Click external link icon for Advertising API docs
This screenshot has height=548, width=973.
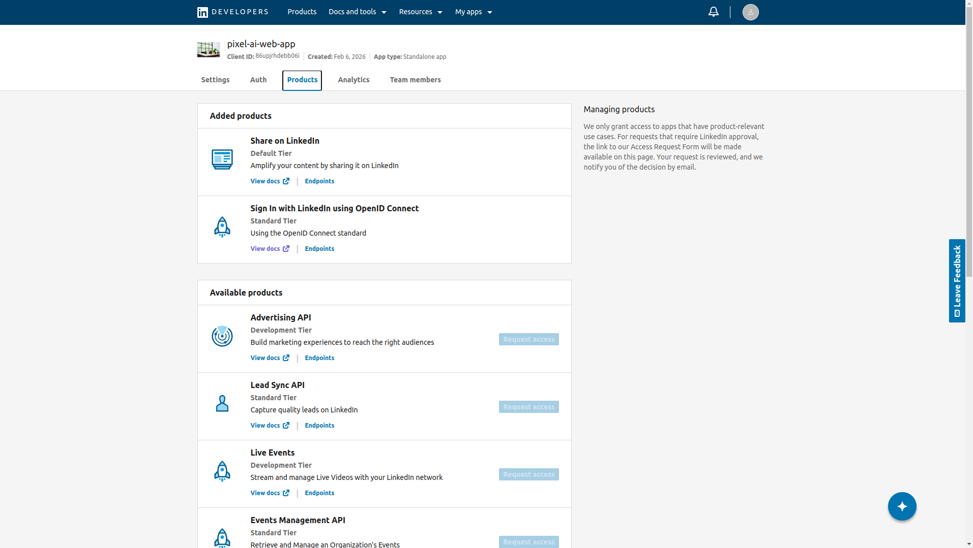click(x=286, y=358)
